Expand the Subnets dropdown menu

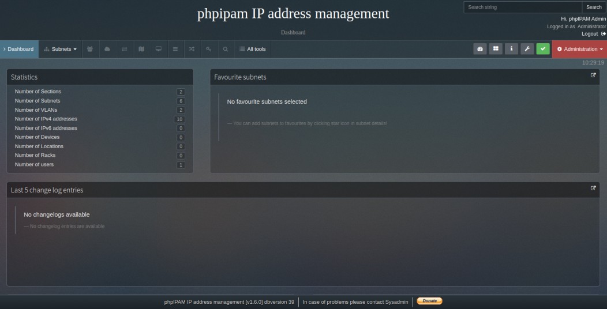pyautogui.click(x=61, y=49)
